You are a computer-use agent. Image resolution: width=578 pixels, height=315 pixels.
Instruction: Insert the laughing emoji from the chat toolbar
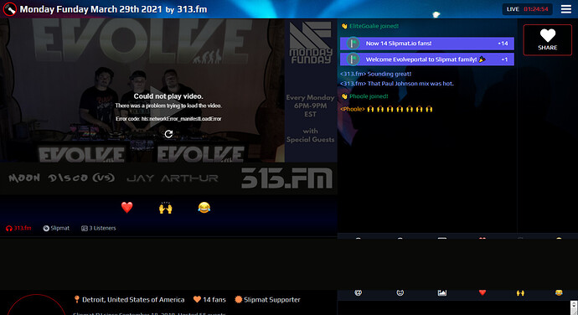tap(559, 293)
